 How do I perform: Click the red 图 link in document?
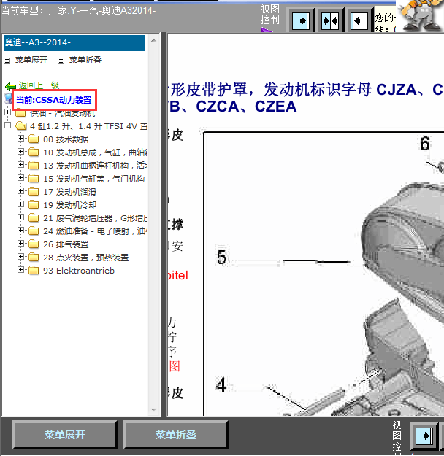175,366
